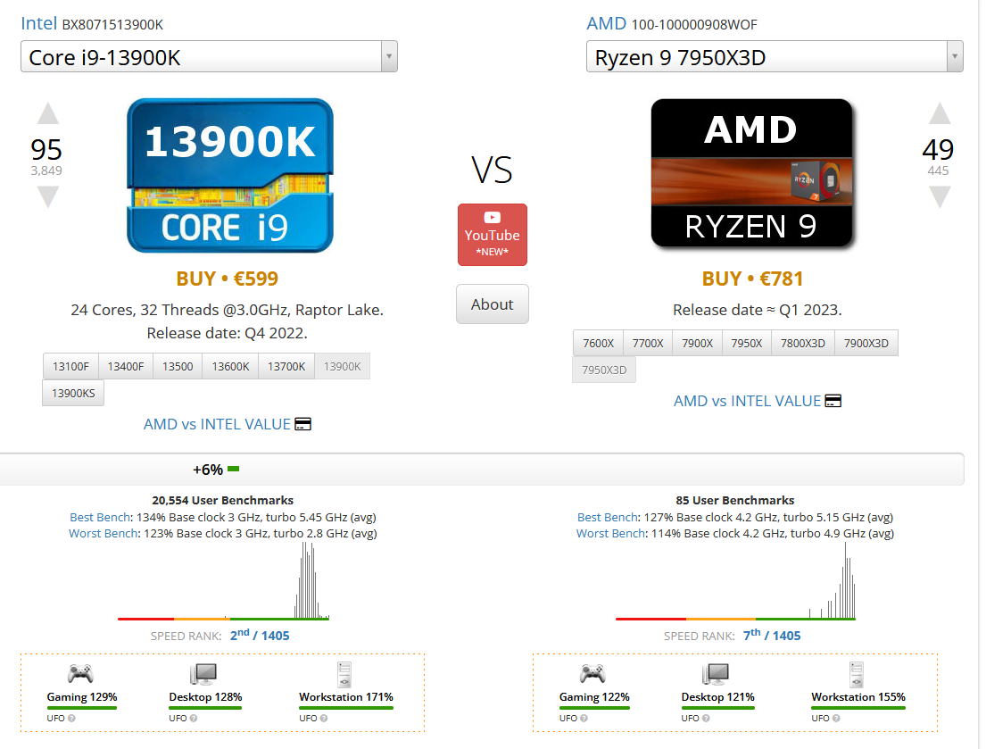The height and width of the screenshot is (749, 986).
Task: Click the credit card icon under Intel
Action: pos(303,425)
